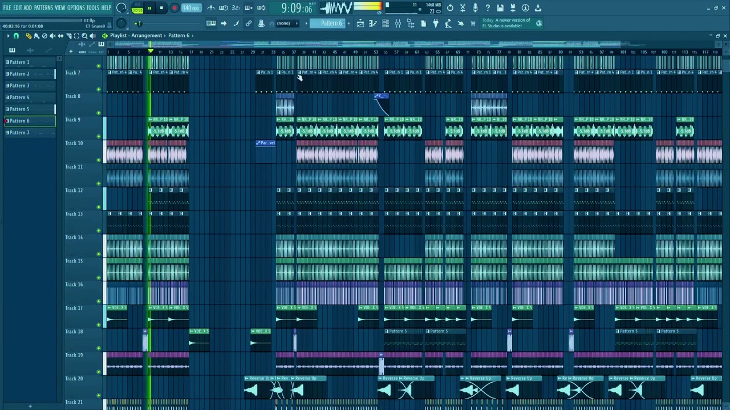This screenshot has height=410, width=730.
Task: Open the FILE menu
Action: coord(7,7)
